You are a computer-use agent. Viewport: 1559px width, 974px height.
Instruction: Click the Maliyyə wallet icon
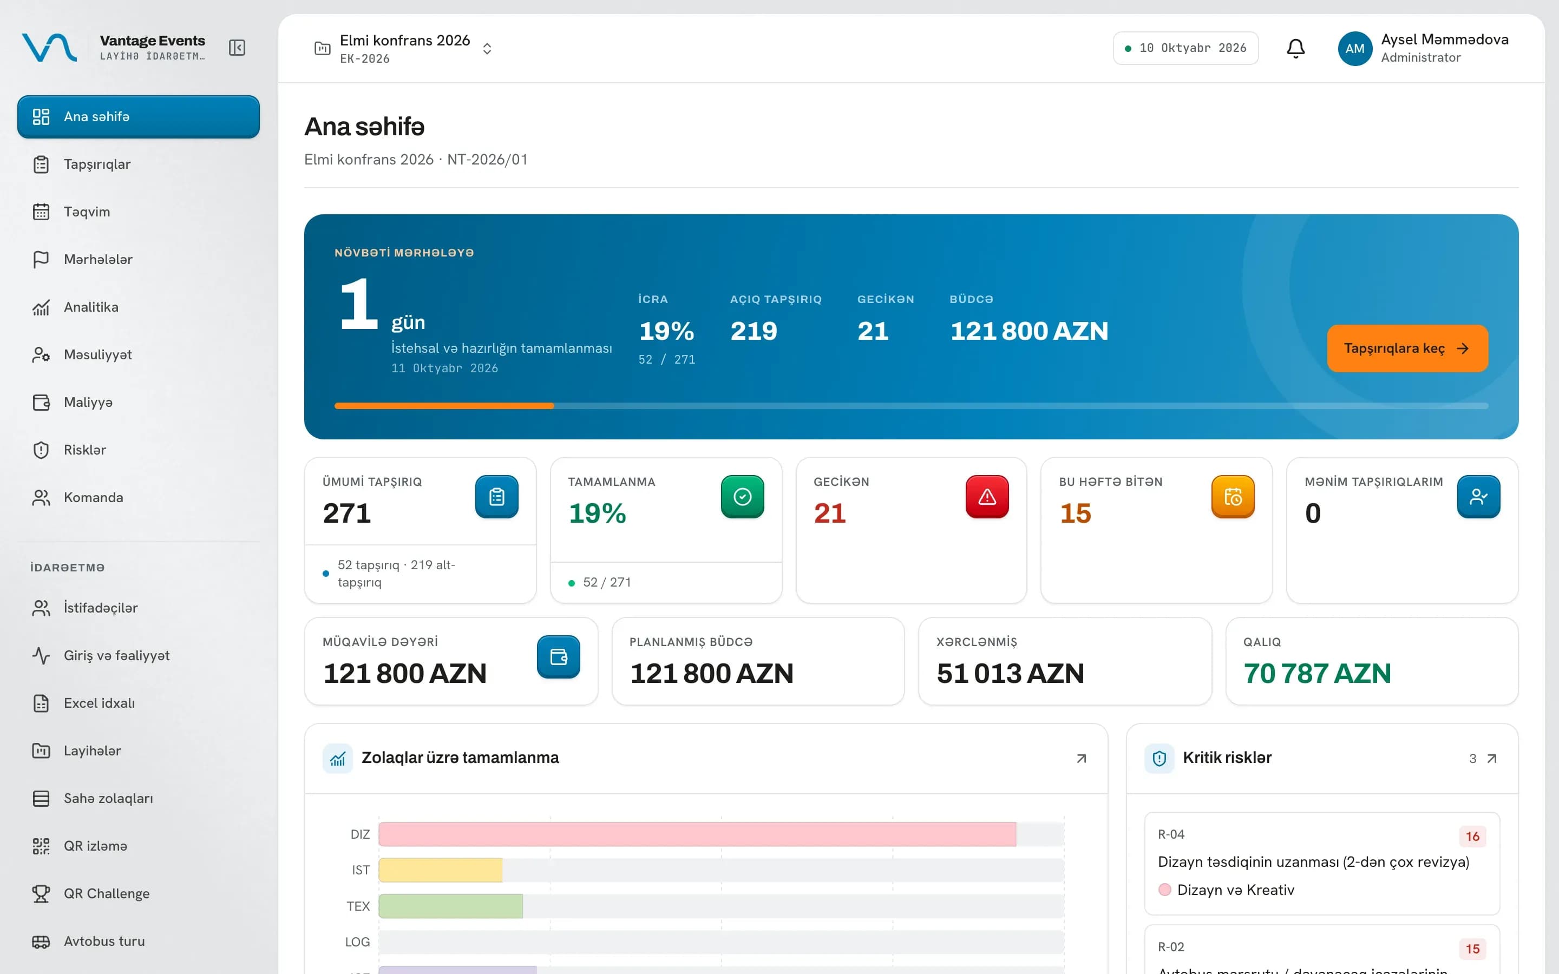coord(41,403)
